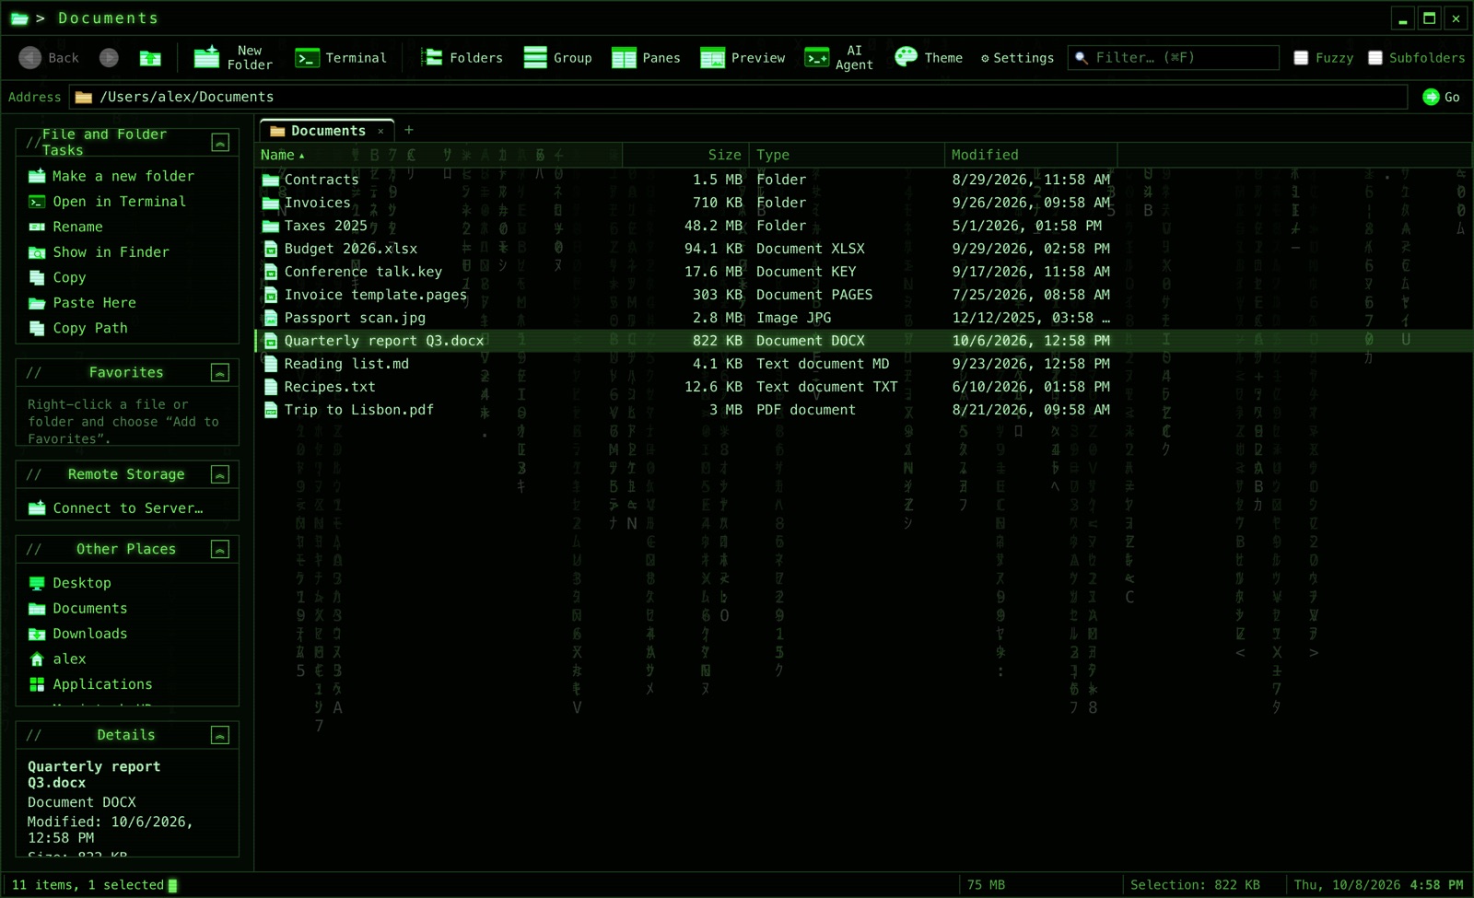The image size is (1474, 898).
Task: Select the 'Budget 2026.xlsx' file
Action: pyautogui.click(x=351, y=249)
